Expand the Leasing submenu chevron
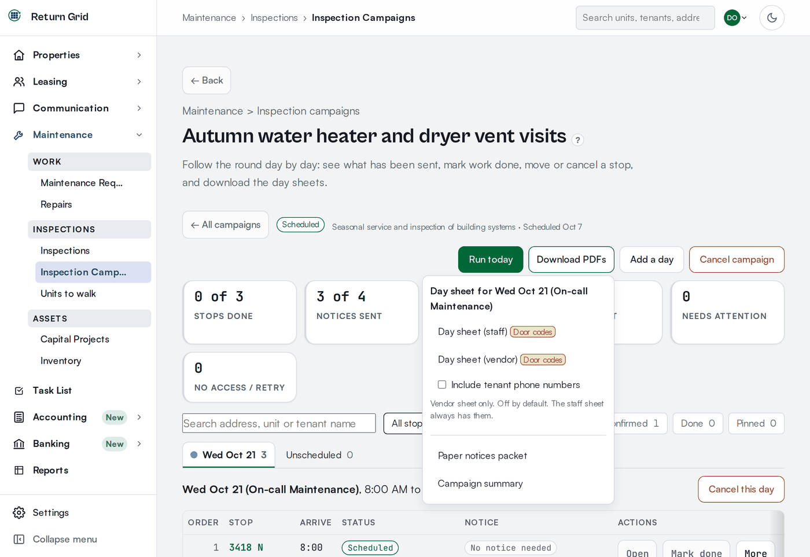Image resolution: width=810 pixels, height=557 pixels. coord(139,82)
